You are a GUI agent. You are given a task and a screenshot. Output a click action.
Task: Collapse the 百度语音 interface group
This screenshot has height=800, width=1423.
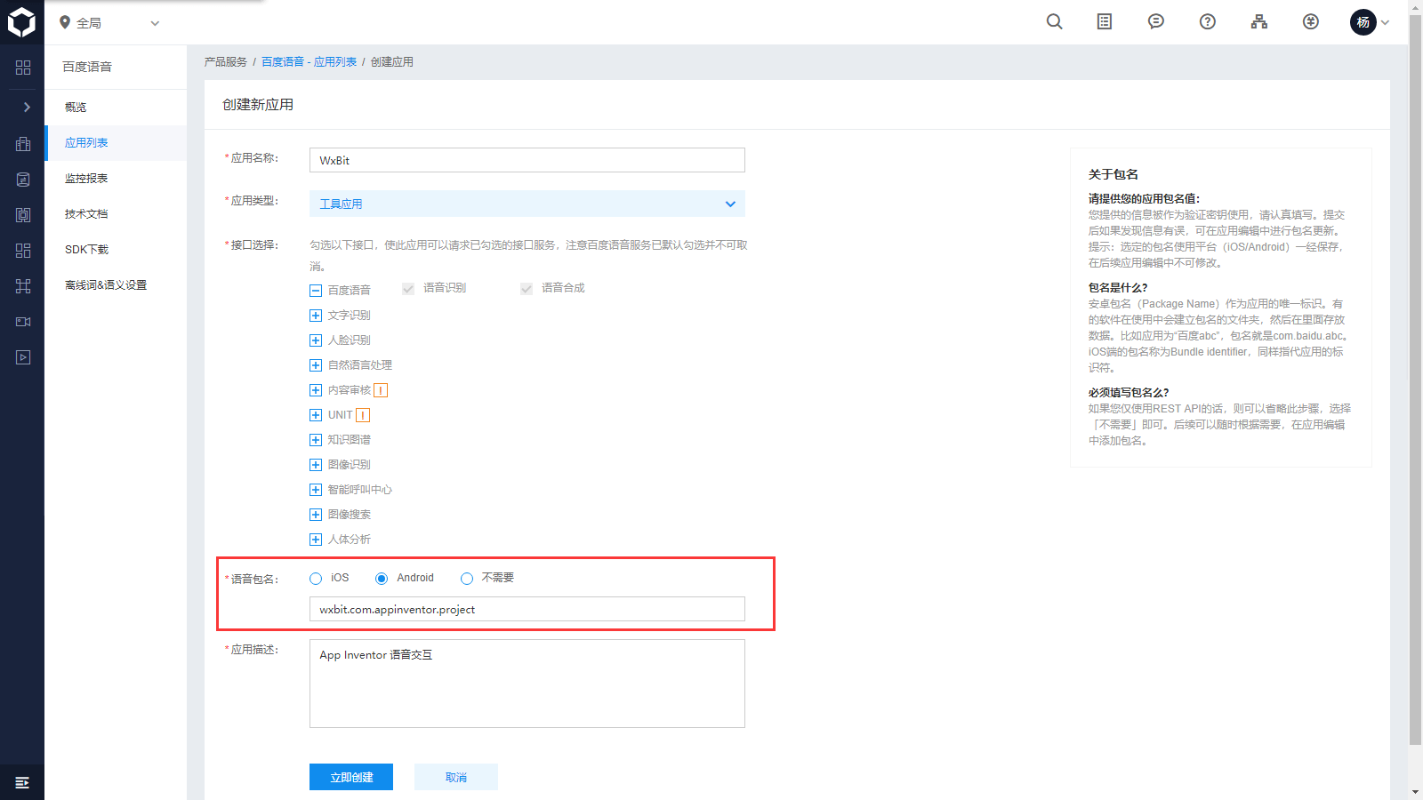tap(316, 291)
